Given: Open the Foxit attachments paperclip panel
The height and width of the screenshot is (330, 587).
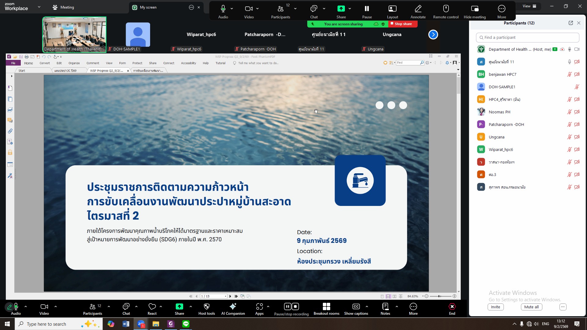Looking at the screenshot, I should point(10,131).
